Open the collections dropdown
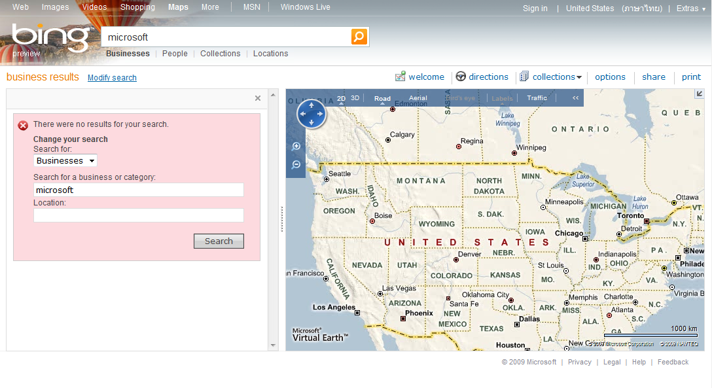This screenshot has height=388, width=712. [579, 77]
